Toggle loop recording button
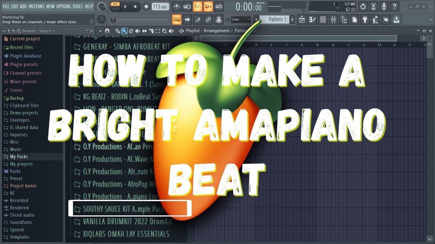435x244 pixels. pos(219,6)
